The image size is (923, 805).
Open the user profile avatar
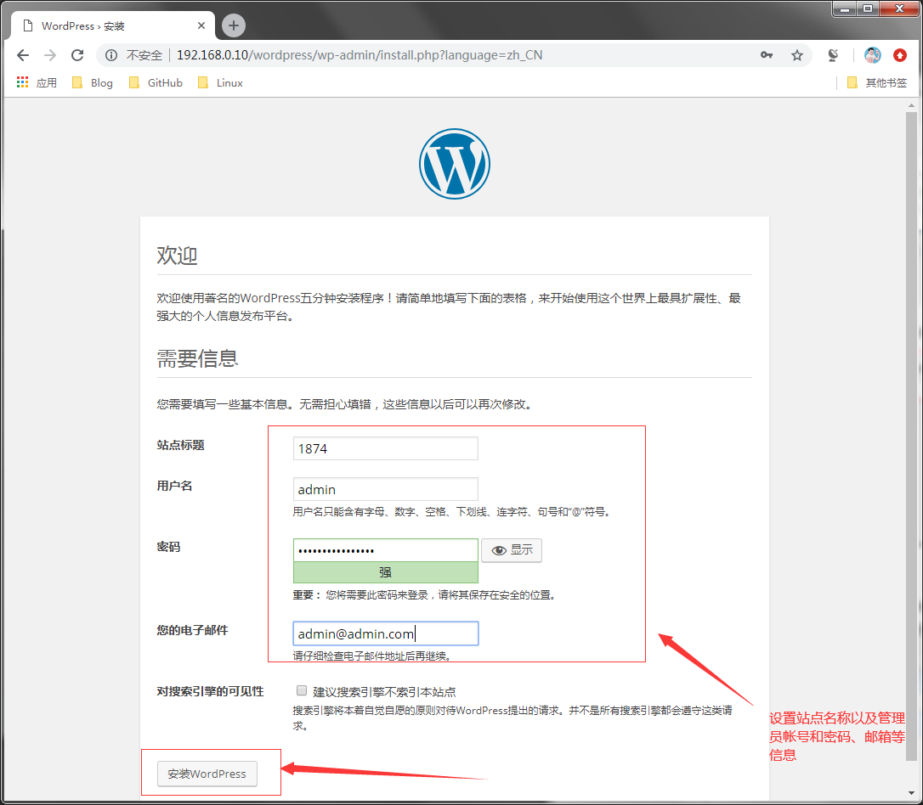(x=872, y=55)
